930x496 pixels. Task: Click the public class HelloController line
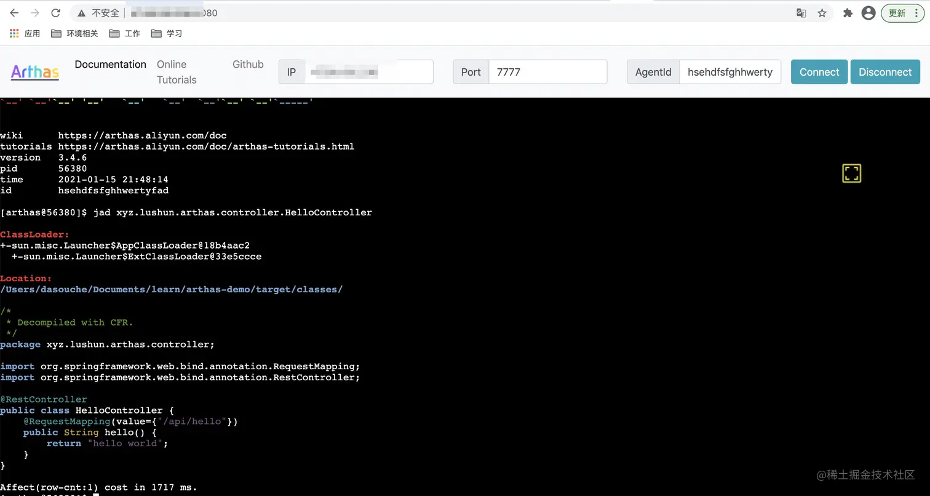(x=87, y=410)
